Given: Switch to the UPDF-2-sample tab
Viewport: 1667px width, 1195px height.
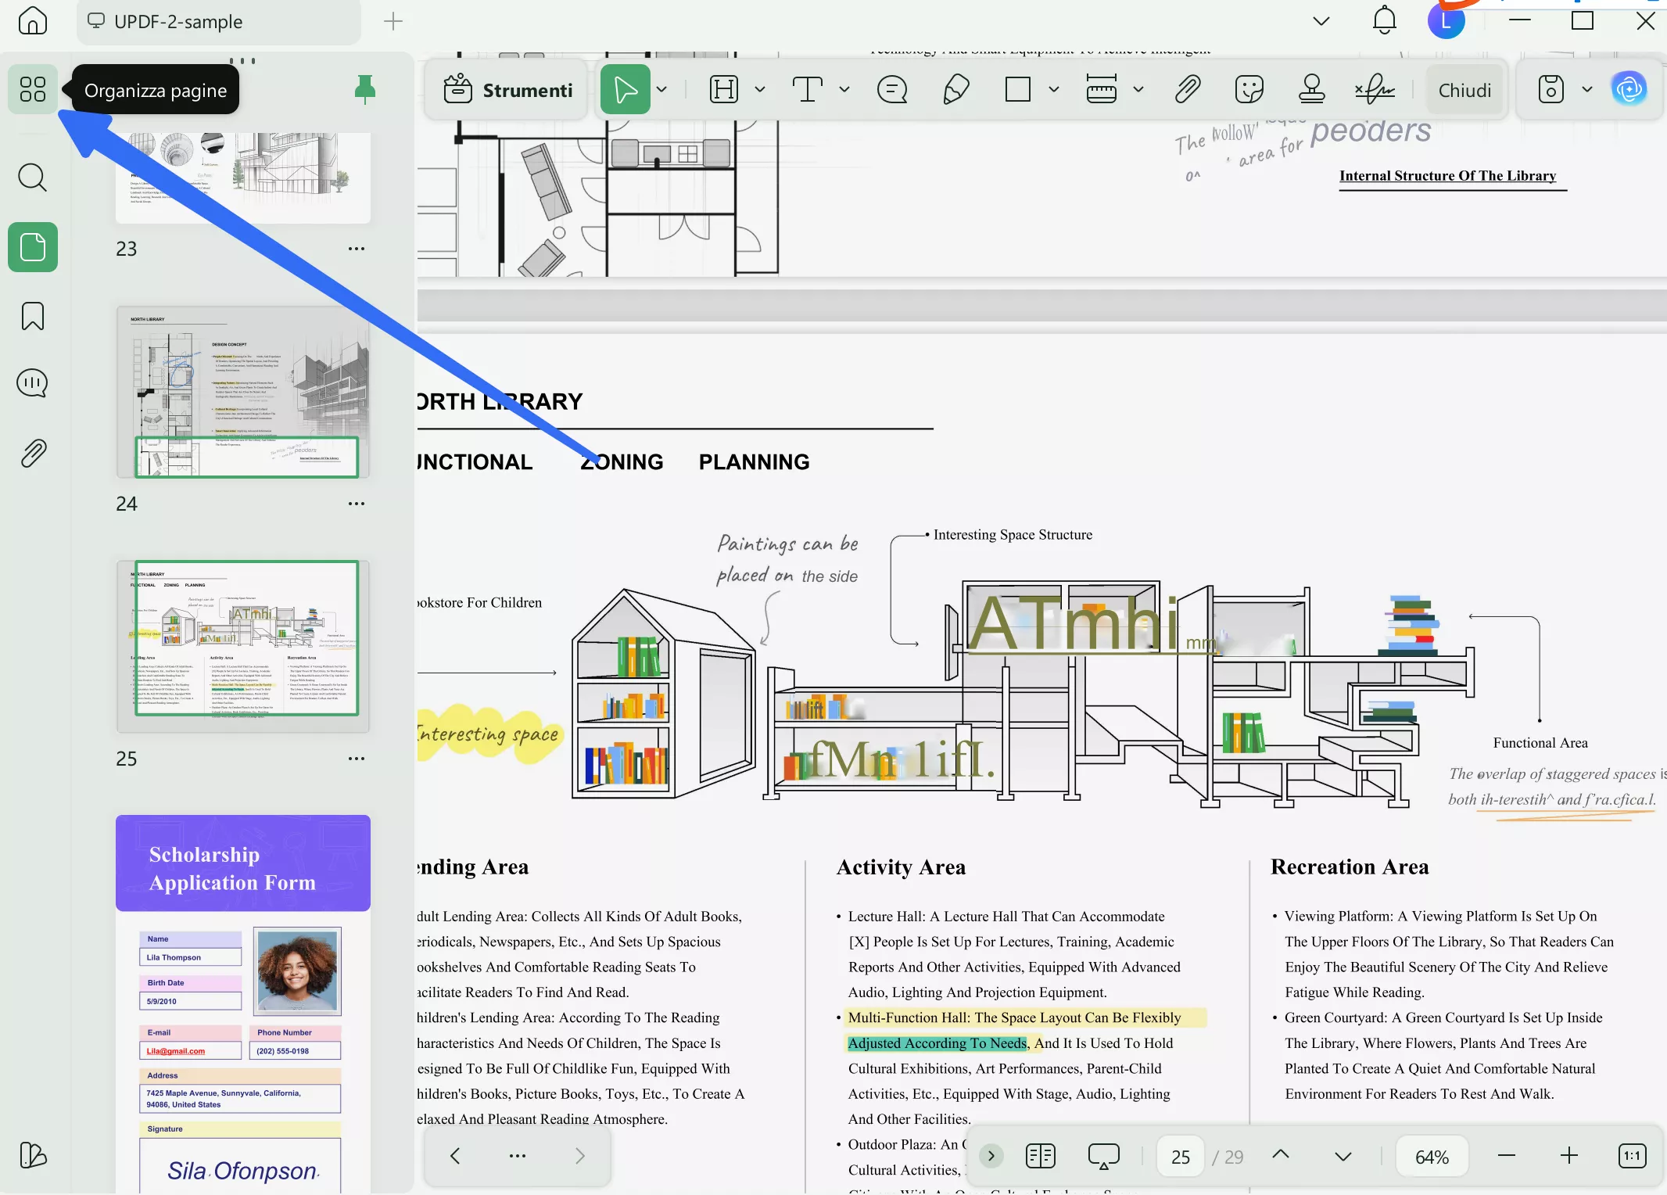Looking at the screenshot, I should click(178, 22).
